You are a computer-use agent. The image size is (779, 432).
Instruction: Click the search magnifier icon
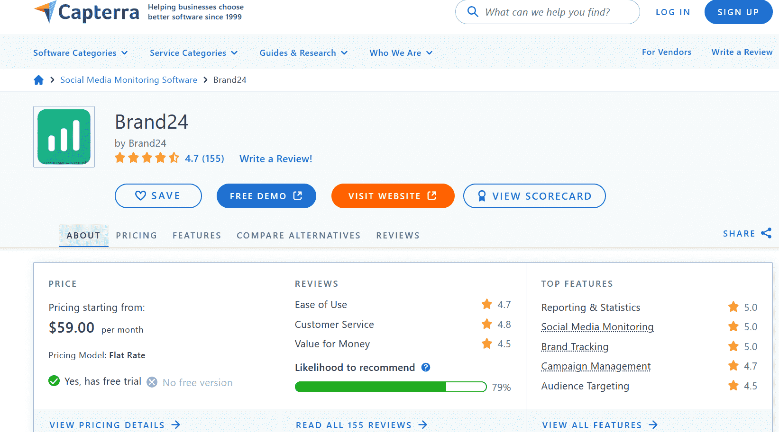[473, 12]
